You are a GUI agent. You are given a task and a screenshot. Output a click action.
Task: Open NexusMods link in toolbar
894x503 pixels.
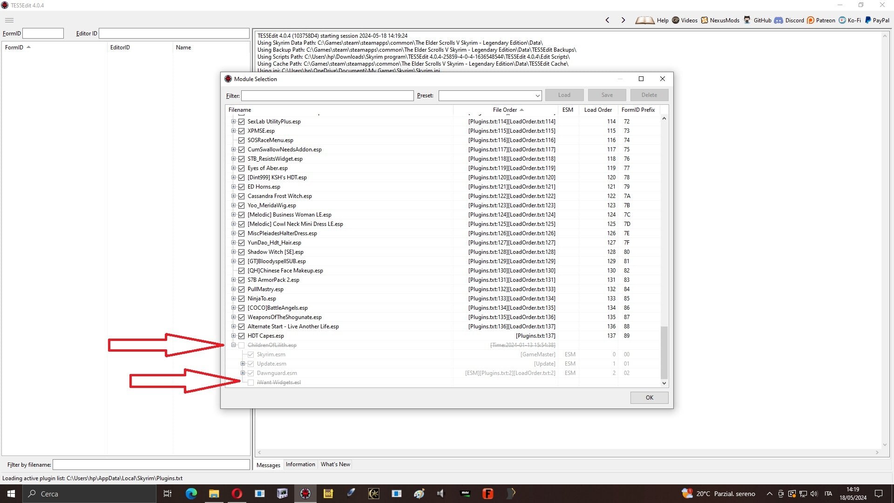[720, 20]
